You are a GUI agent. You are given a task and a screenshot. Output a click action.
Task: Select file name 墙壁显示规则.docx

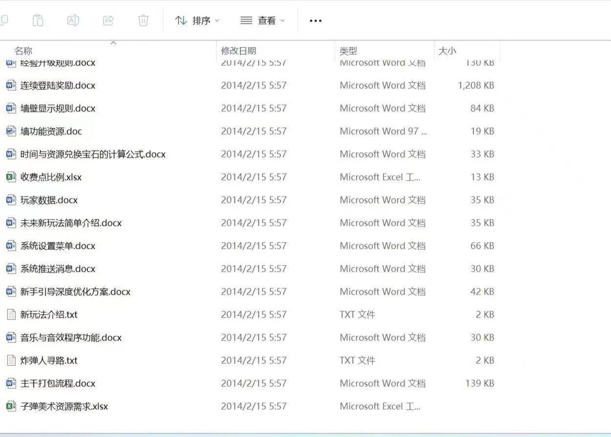(x=58, y=108)
